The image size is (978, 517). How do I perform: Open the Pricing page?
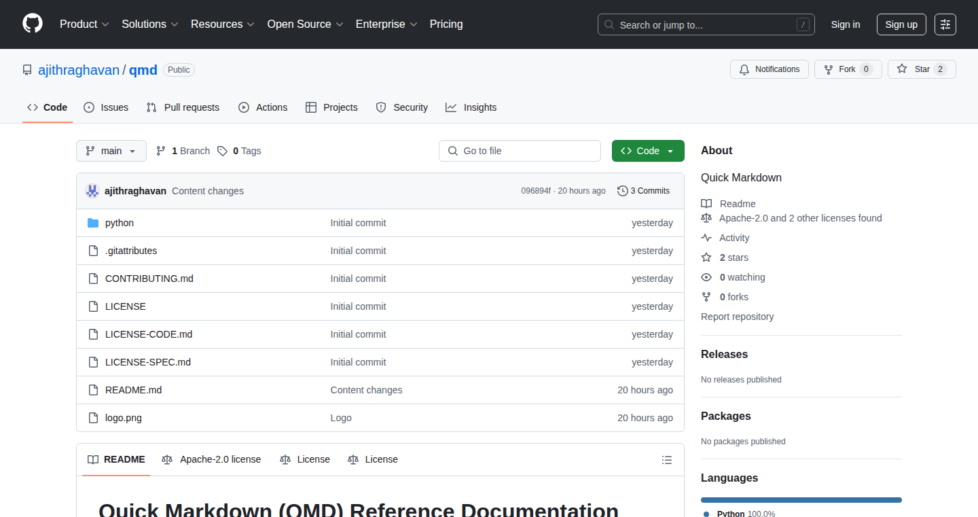[446, 24]
